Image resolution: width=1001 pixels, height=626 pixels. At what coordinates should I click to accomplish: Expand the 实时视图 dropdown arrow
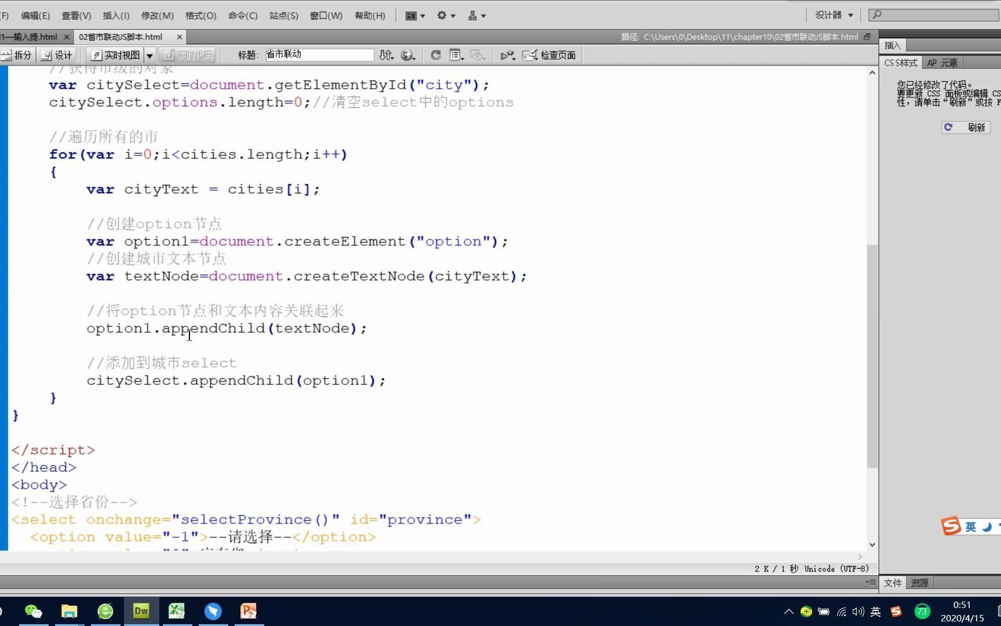pyautogui.click(x=149, y=55)
